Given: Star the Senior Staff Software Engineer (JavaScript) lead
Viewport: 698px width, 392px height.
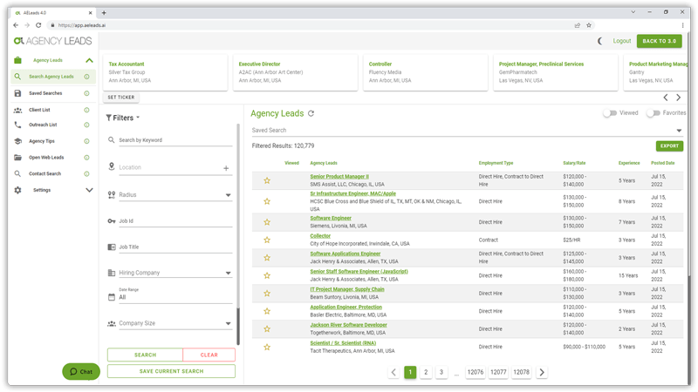Looking at the screenshot, I should click(267, 275).
